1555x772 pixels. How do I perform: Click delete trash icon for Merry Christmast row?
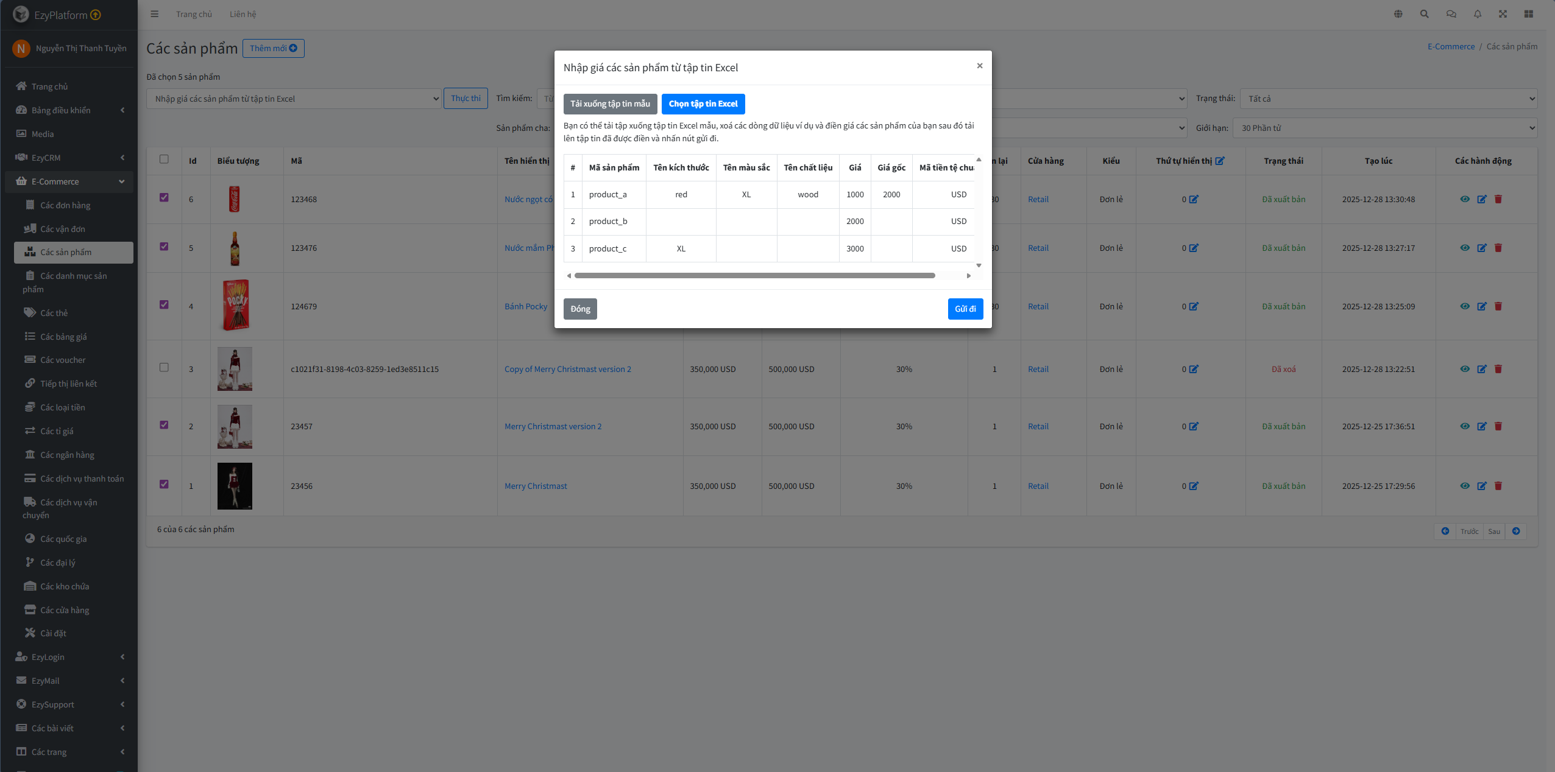point(1498,486)
